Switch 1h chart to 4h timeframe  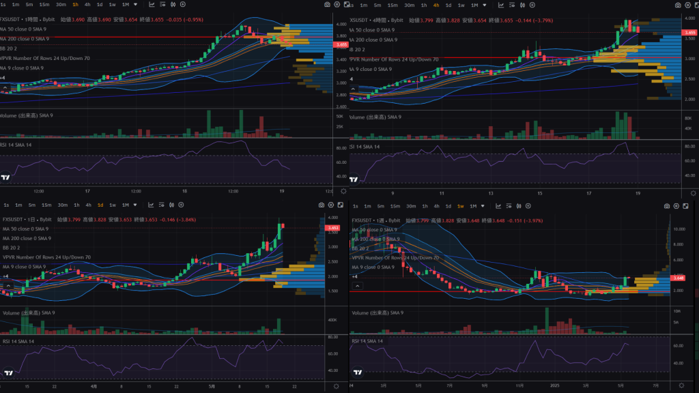coord(87,5)
